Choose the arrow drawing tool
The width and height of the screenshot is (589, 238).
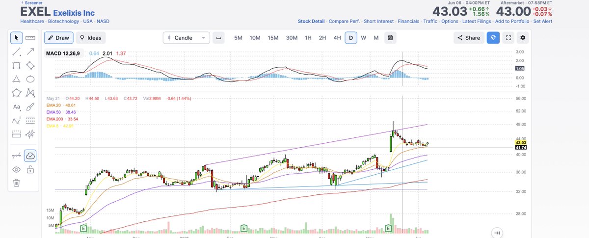30,52
